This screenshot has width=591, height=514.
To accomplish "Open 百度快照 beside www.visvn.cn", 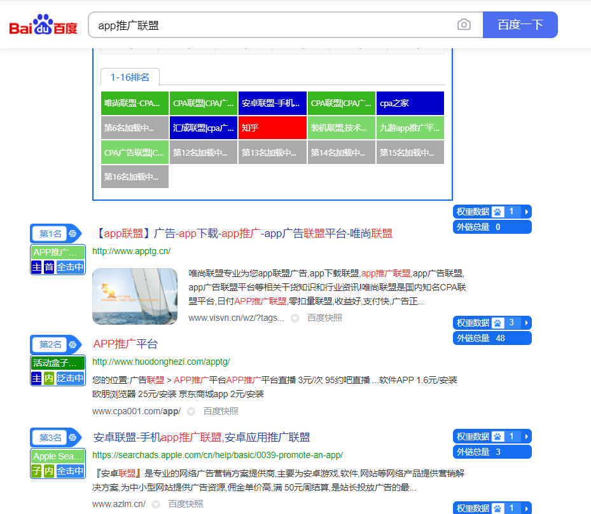I will coord(324,318).
